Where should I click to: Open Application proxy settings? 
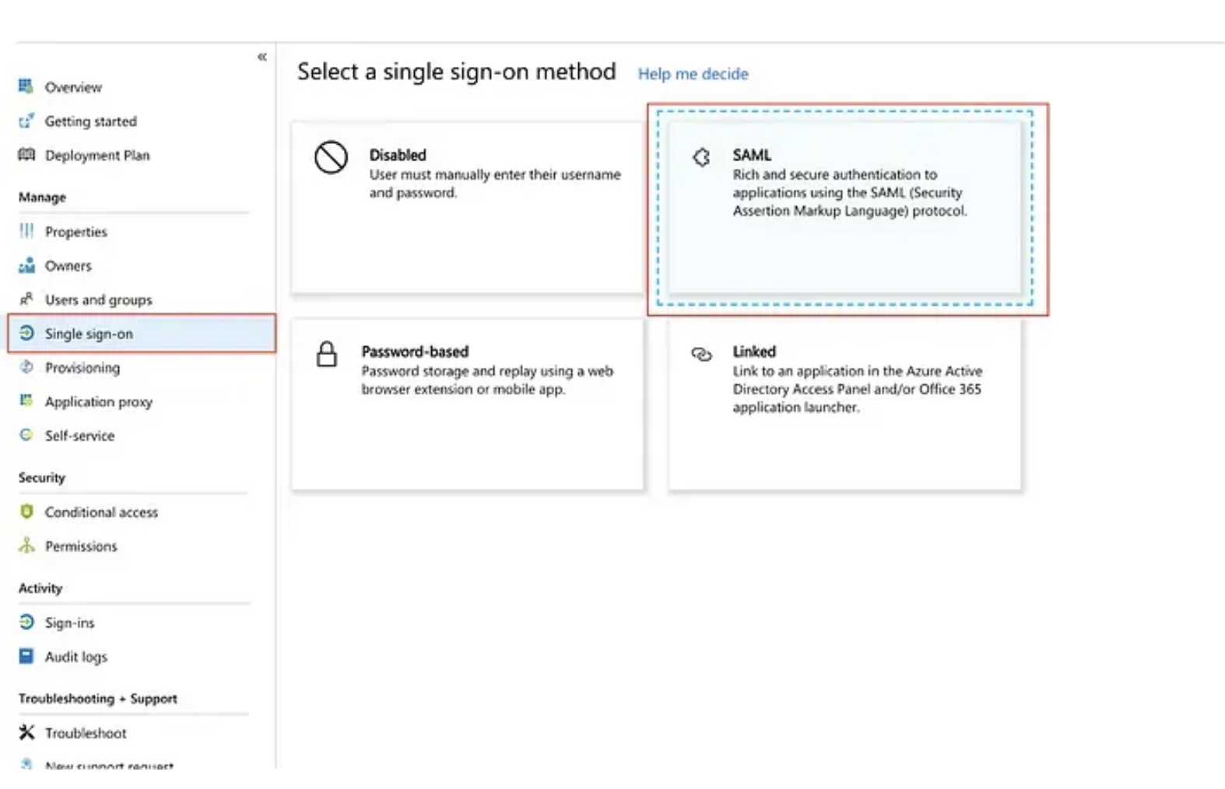click(98, 402)
